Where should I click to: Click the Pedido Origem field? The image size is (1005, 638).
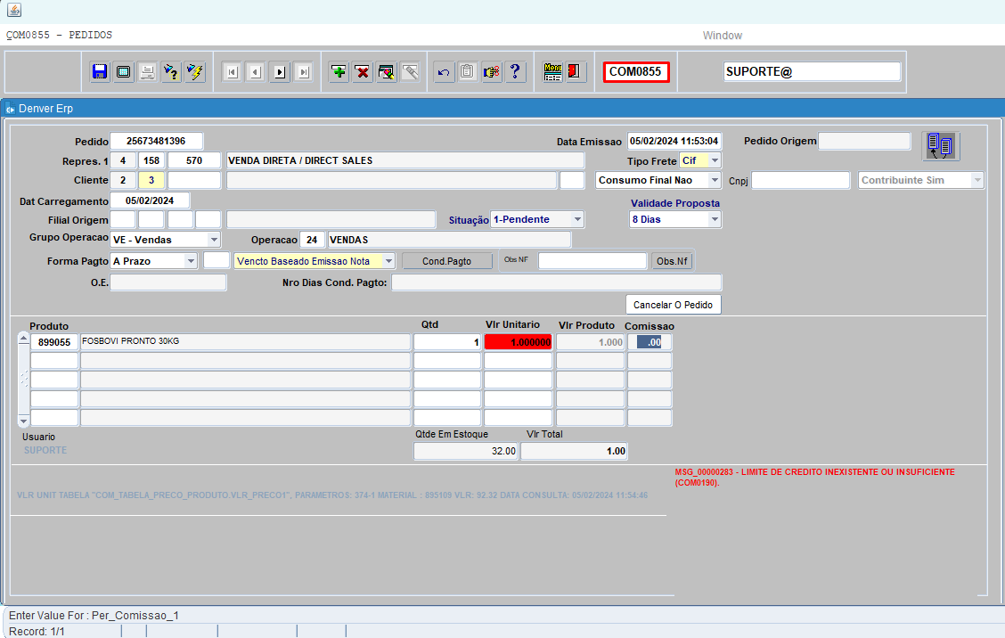(x=864, y=141)
